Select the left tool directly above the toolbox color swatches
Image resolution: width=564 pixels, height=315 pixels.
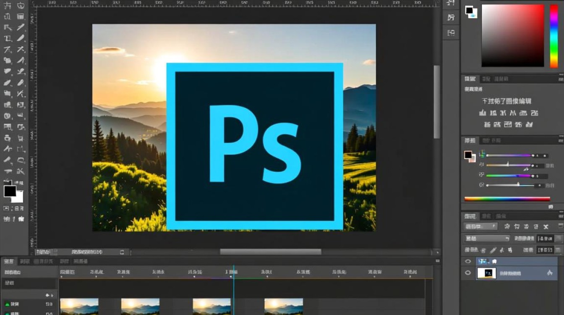[8, 171]
